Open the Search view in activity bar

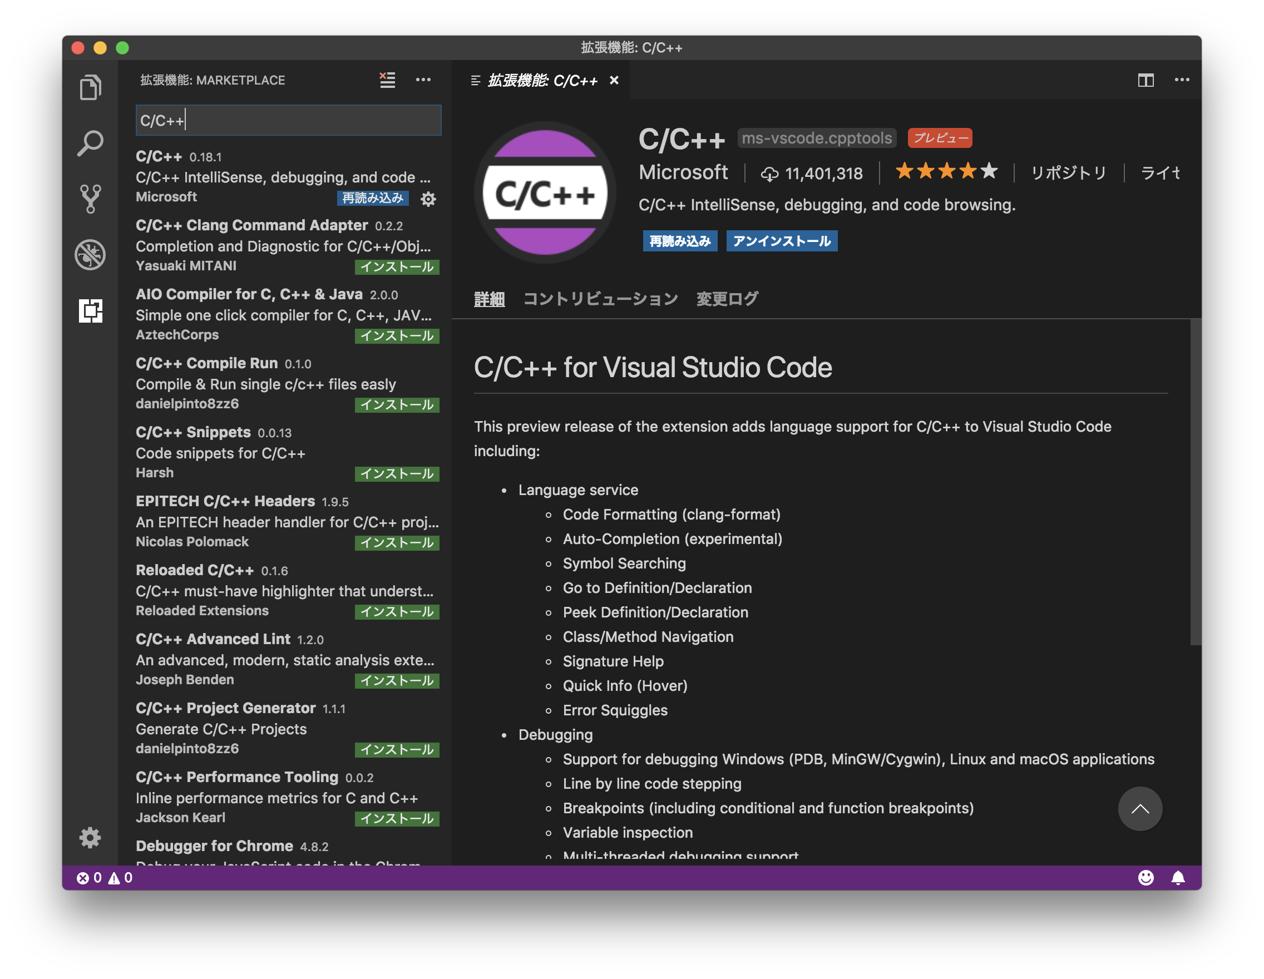tap(90, 143)
